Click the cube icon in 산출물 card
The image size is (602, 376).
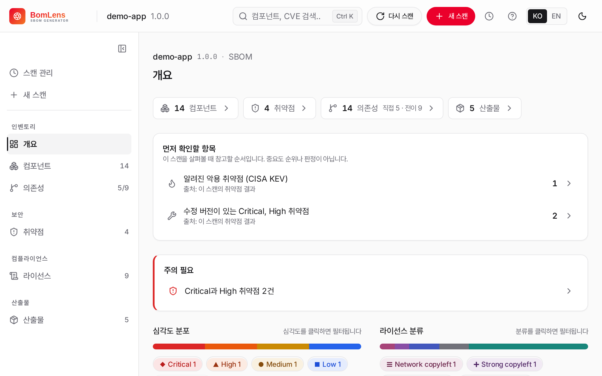pos(460,108)
